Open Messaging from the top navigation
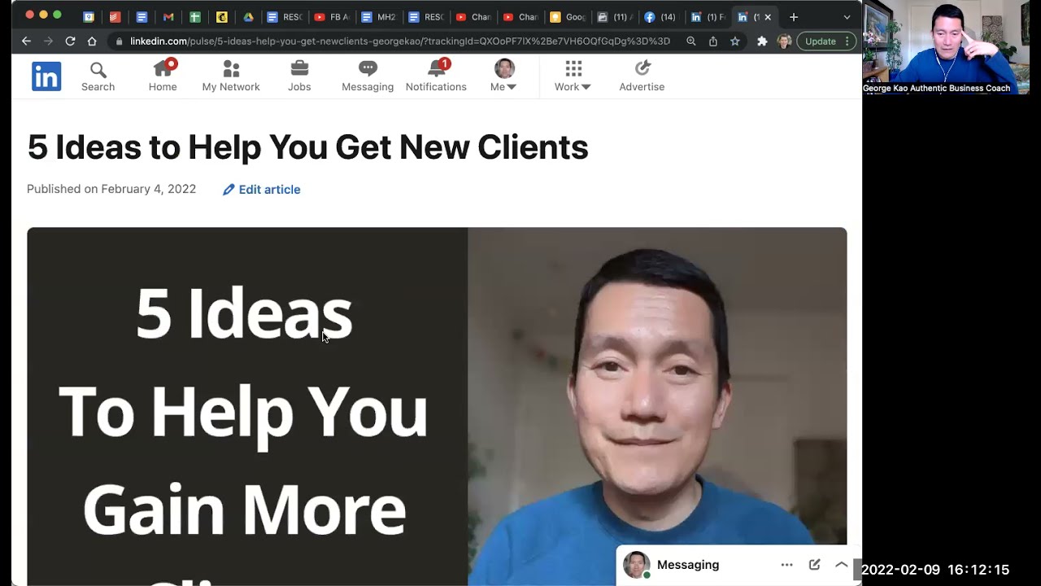Screen dimensions: 1041x586 (368, 77)
